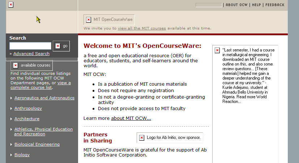
Task: Click the 'Does not require any registration' bullet
Action: [136, 91]
